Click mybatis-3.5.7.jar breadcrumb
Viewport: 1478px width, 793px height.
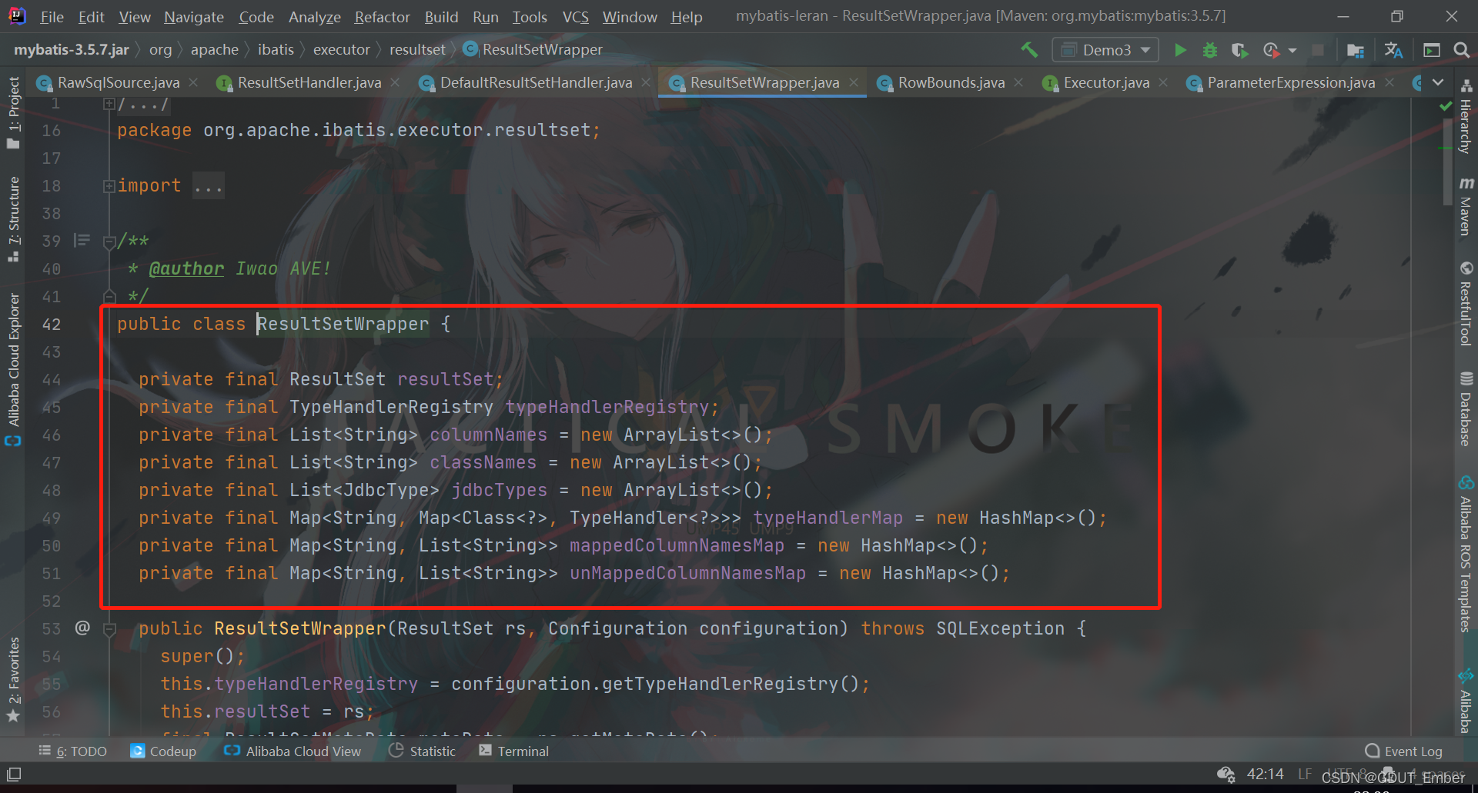71,50
